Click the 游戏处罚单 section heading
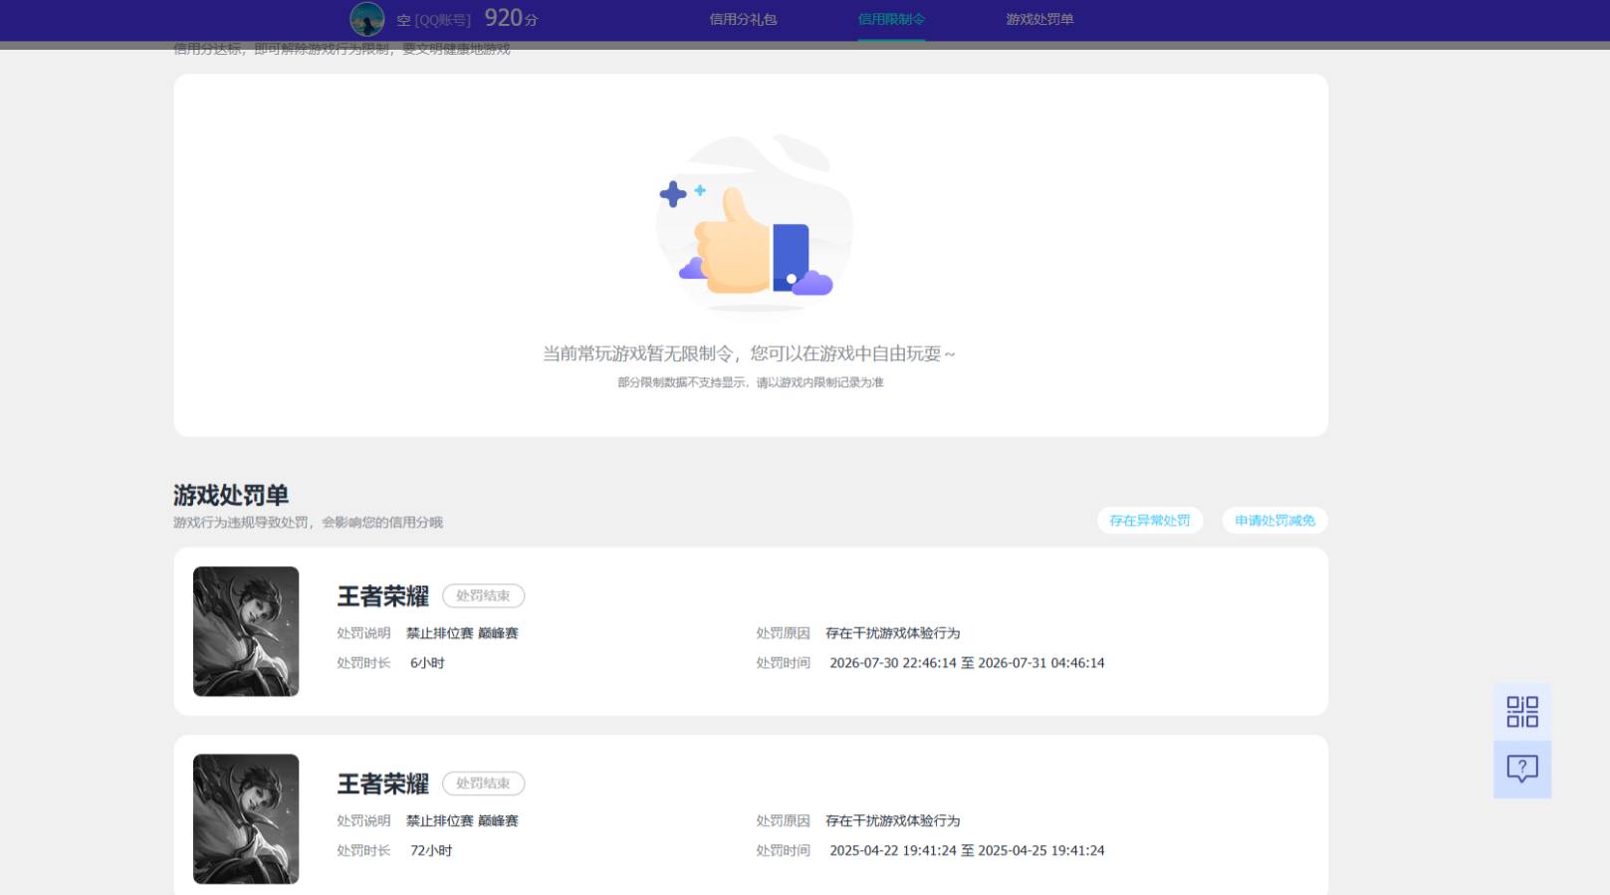This screenshot has width=1610, height=895. tap(231, 495)
